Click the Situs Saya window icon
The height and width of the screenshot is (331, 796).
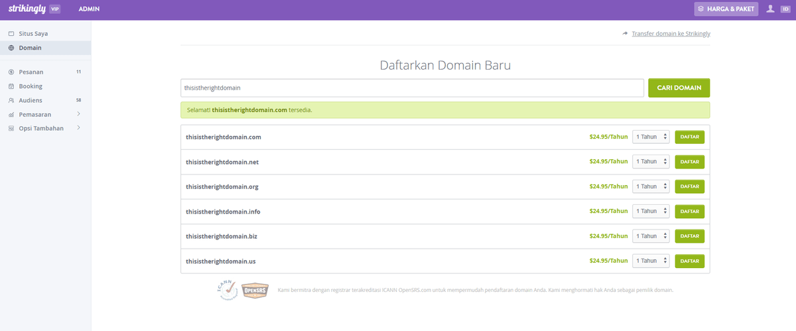pos(11,33)
